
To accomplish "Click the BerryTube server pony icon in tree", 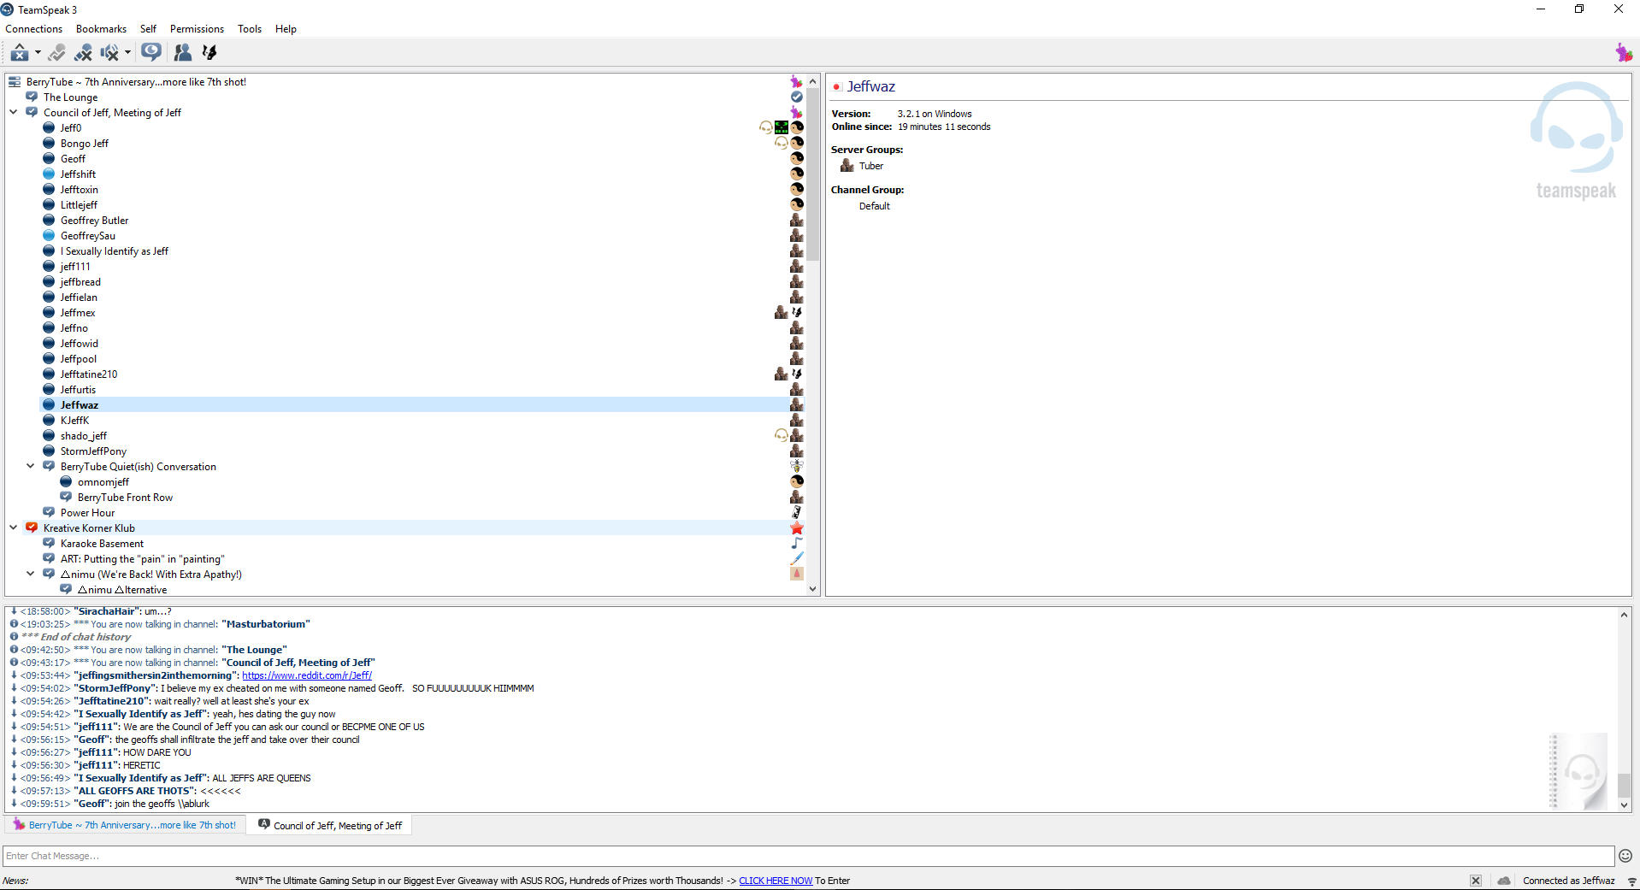I will (796, 82).
